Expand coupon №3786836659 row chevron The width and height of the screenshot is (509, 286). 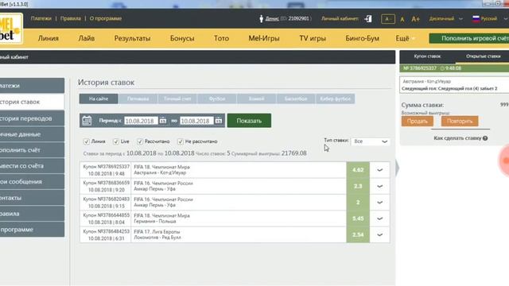380,186
